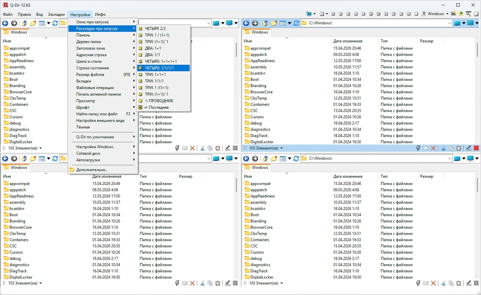Go forward in the top-right pane
Screen dimensions: 481x295
[255, 23]
